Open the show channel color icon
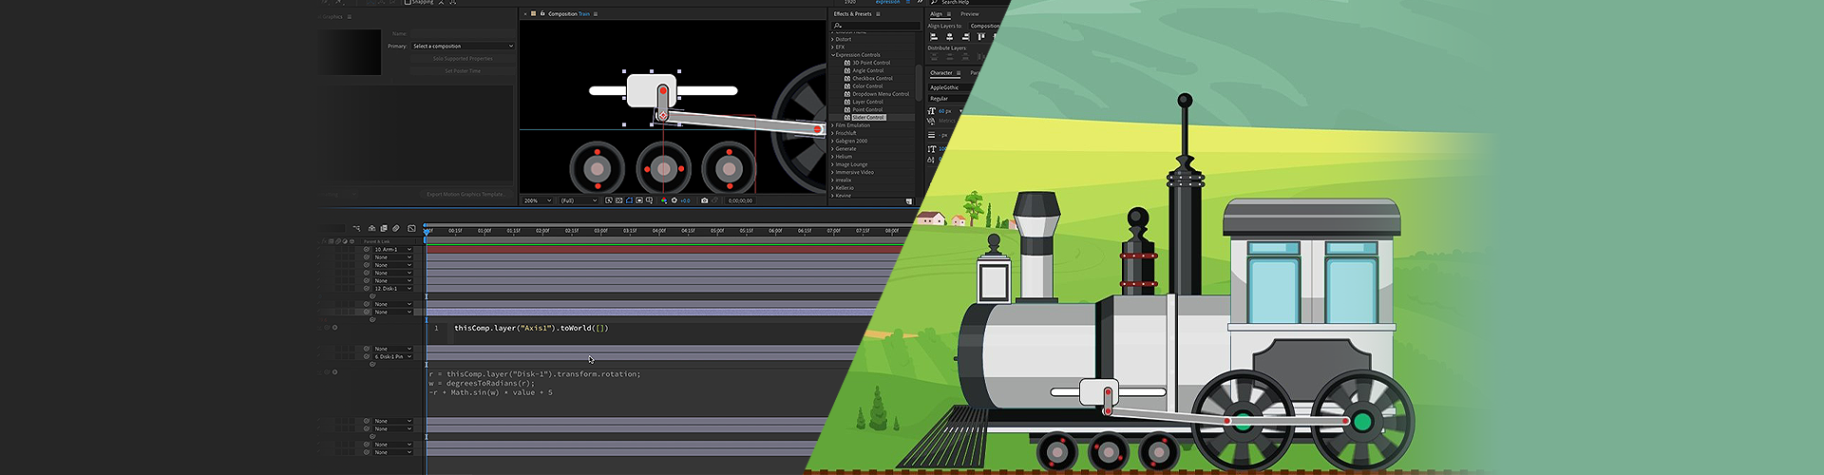This screenshot has height=475, width=1824. [664, 200]
